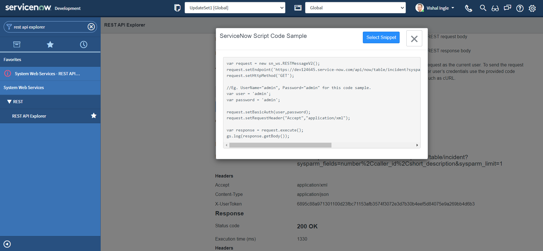
Task: Click the application/xml Accept header value
Action: point(312,185)
